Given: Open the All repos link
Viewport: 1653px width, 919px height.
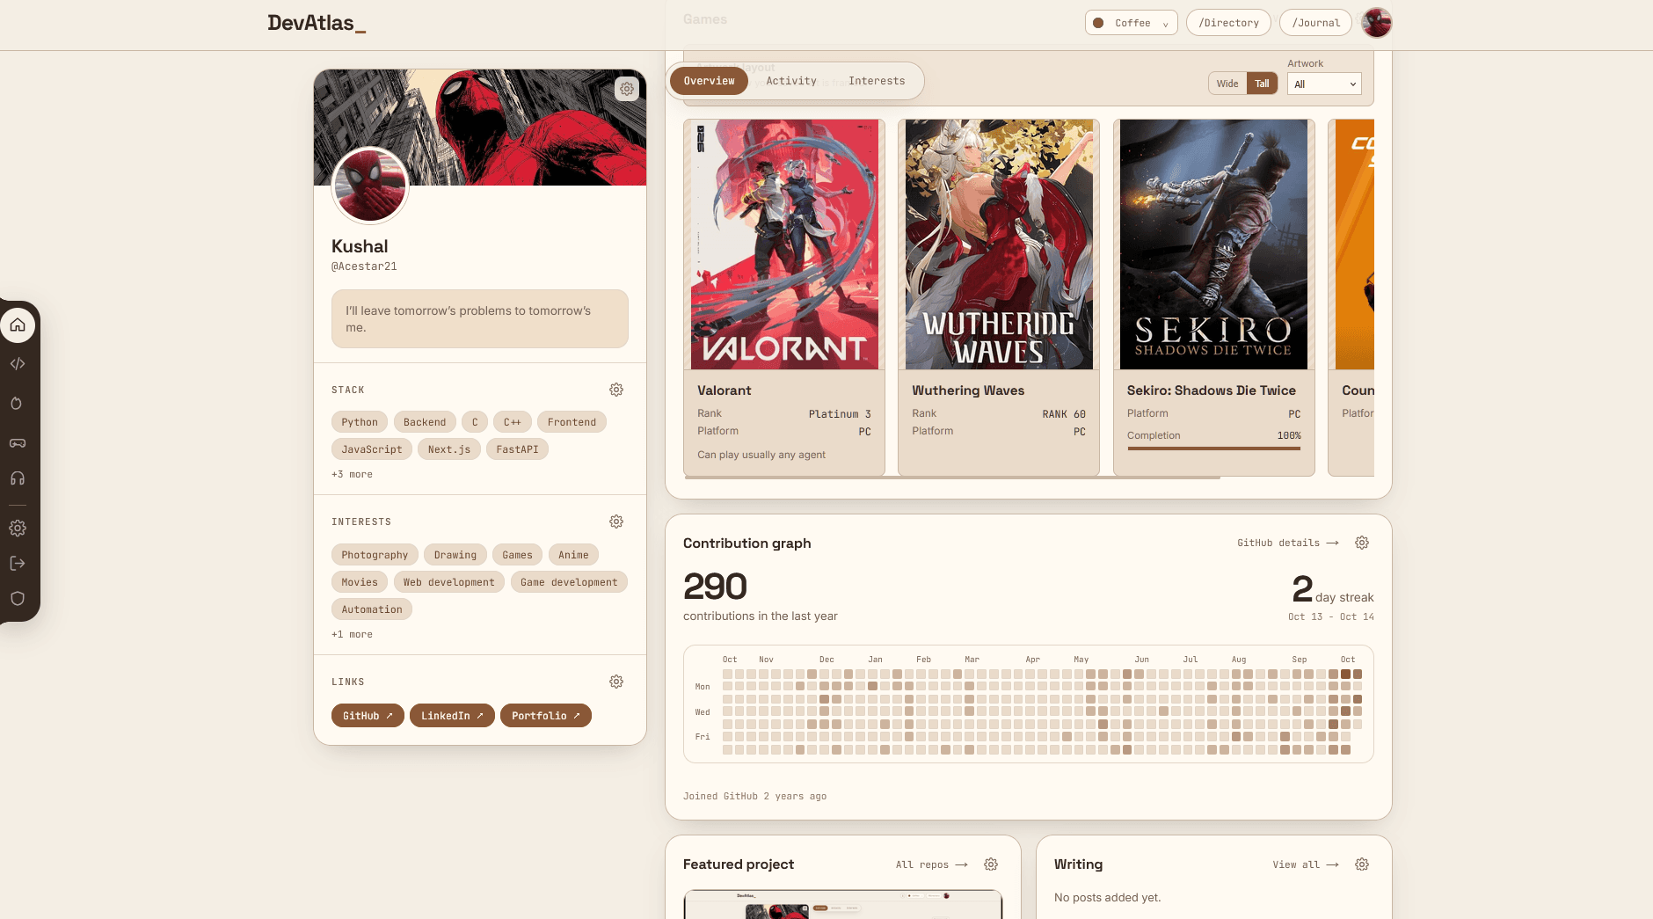Looking at the screenshot, I should tap(931, 864).
